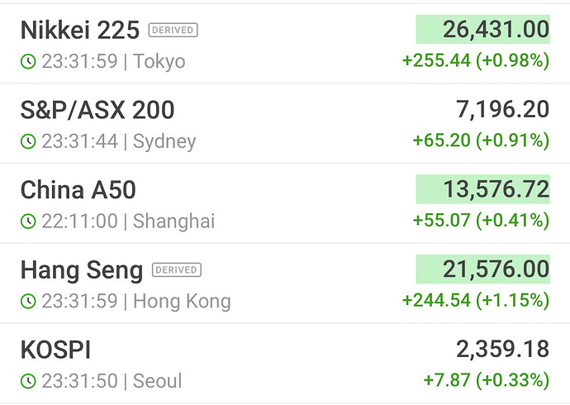570x405 pixels.
Task: Click the DERIVED badge next to Nikkei 225
Action: 173,31
